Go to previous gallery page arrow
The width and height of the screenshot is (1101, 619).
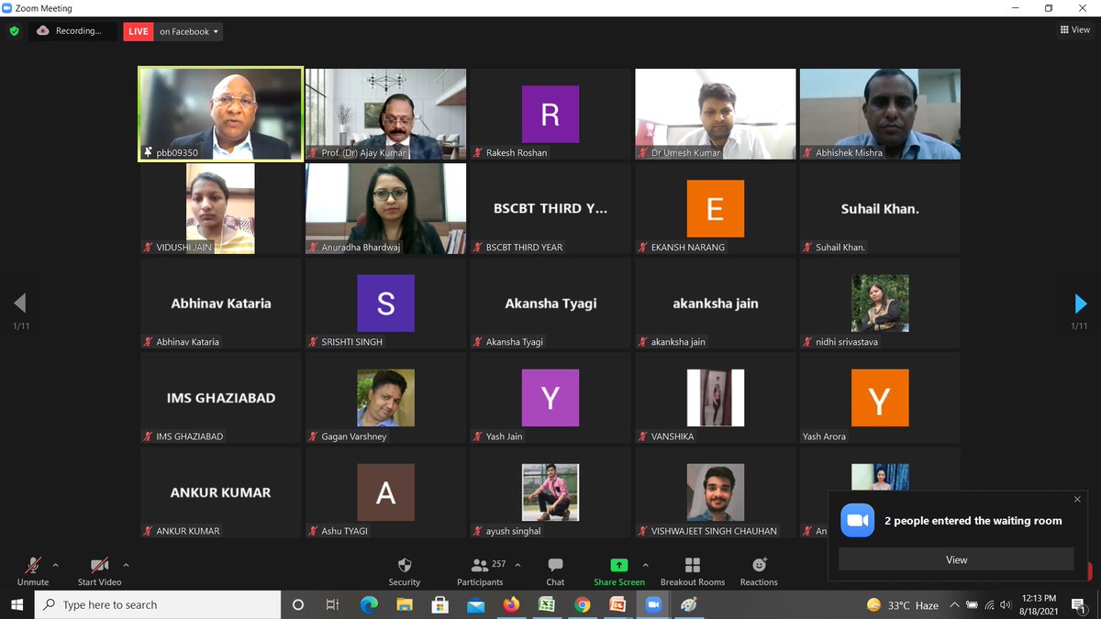[x=20, y=304]
